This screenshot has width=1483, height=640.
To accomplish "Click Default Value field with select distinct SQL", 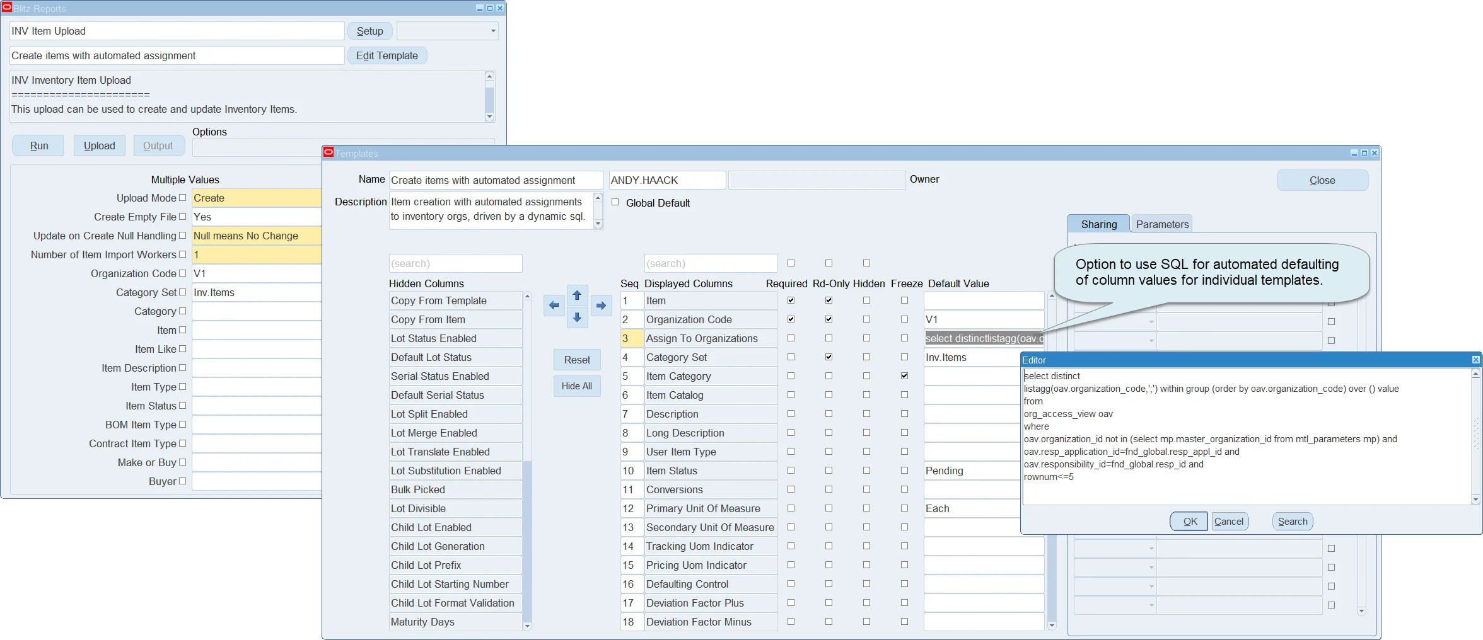I will pos(984,338).
